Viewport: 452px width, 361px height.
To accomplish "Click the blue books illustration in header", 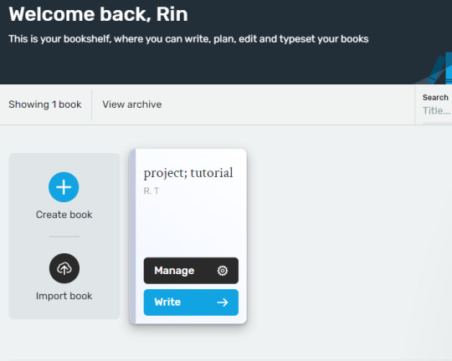I will pos(439,69).
